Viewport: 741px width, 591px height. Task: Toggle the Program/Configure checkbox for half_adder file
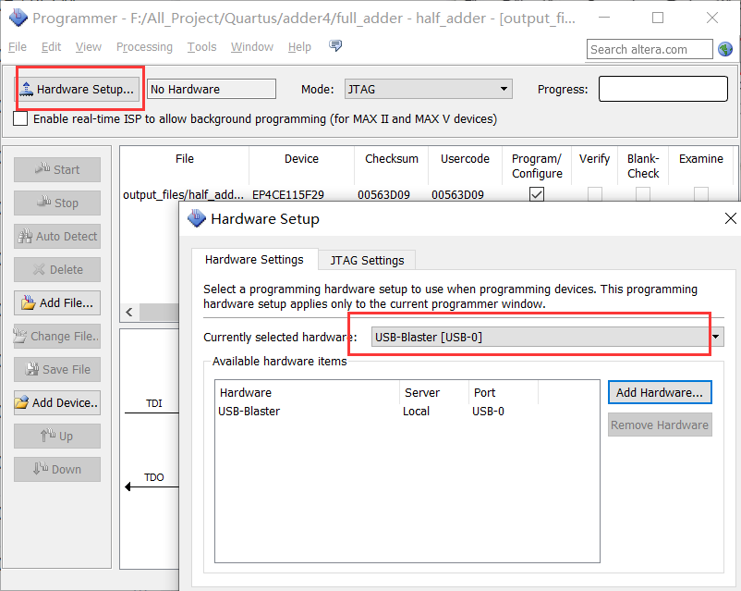coord(537,194)
